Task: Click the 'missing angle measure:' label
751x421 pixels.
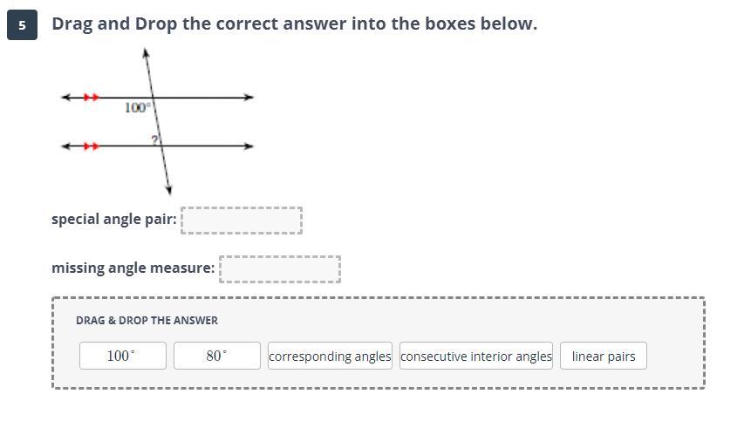Action: pos(133,268)
